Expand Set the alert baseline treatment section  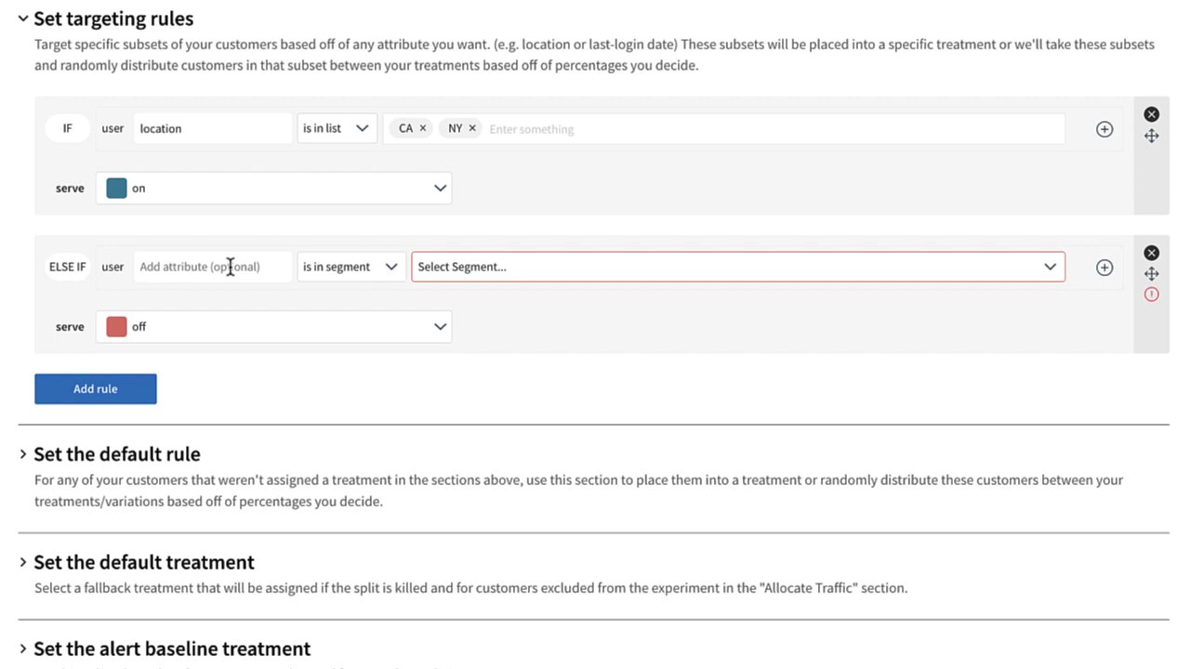point(23,649)
